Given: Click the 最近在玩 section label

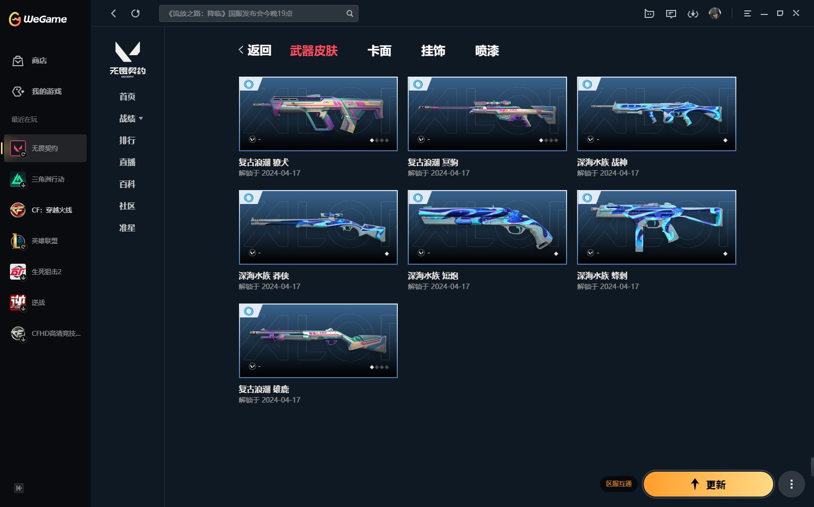Looking at the screenshot, I should [x=24, y=119].
